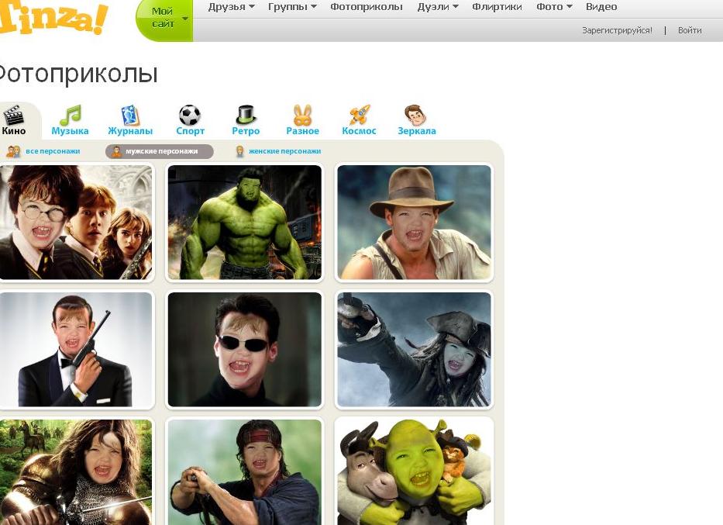Open the Harry Potter photo template
This screenshot has height=525, width=723.
click(x=76, y=223)
